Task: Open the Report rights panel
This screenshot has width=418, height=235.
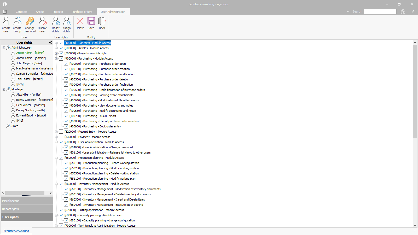Action: click(x=27, y=209)
